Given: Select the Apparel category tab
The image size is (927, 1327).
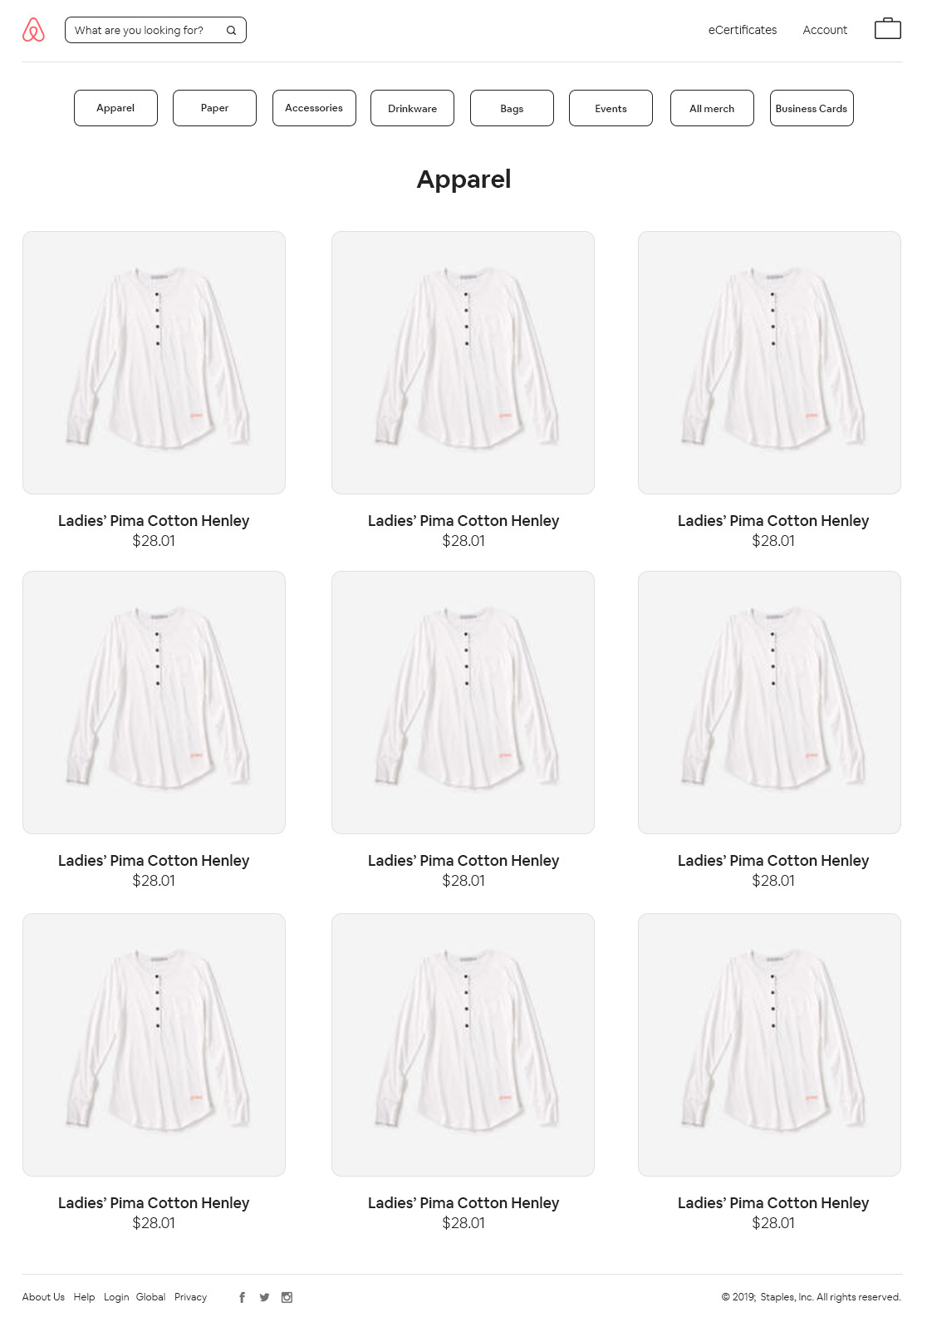Looking at the screenshot, I should point(115,108).
